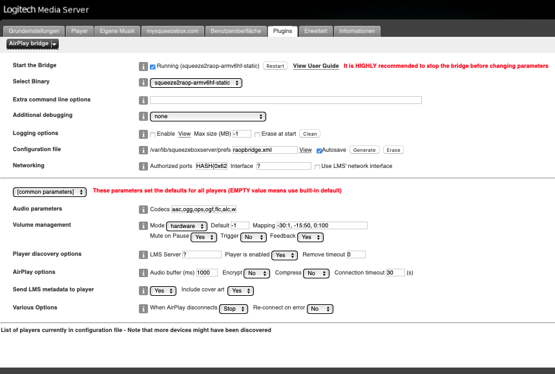The height and width of the screenshot is (374, 555).
Task: Show info for Player discovery options
Action: coord(143,255)
